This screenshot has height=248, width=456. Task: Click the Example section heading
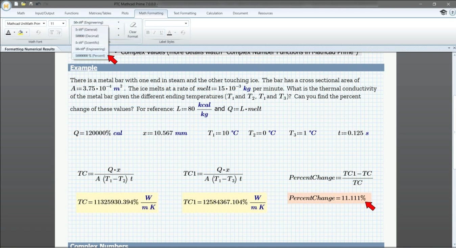83,68
